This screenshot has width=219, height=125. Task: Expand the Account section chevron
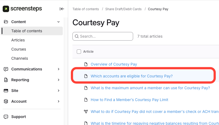click(59, 101)
